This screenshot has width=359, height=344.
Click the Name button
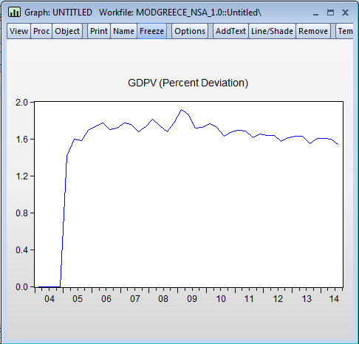(123, 31)
